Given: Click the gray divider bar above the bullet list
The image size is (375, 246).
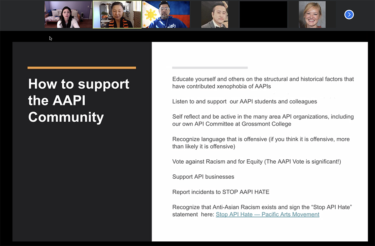Looking at the screenshot, I should pyautogui.click(x=210, y=67).
